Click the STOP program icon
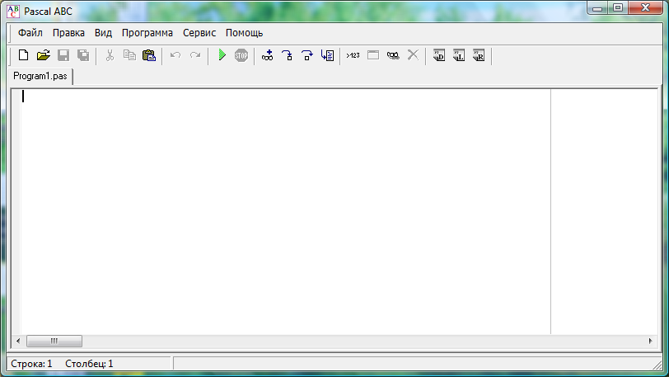This screenshot has height=377, width=669. pos(241,55)
